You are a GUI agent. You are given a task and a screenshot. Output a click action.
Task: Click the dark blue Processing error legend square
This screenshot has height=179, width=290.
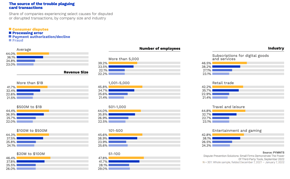10,33
